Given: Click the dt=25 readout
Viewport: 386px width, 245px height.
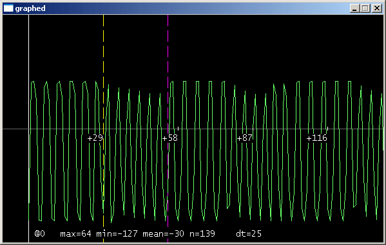Looking at the screenshot, I should (x=249, y=233).
